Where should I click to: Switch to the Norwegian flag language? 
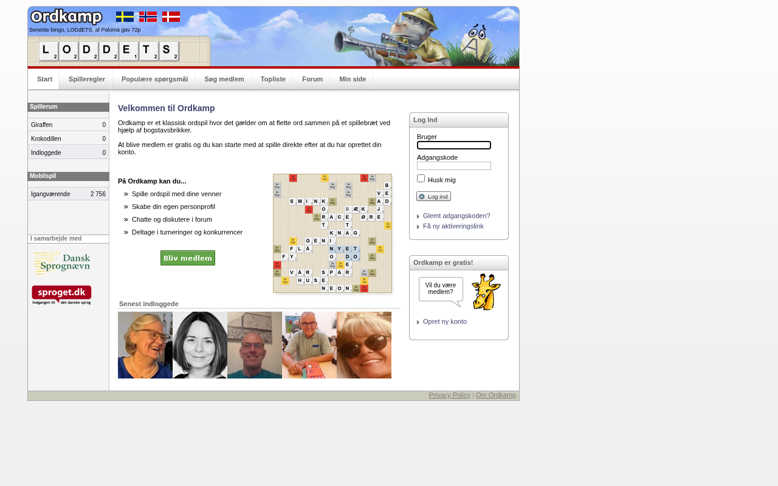click(148, 17)
